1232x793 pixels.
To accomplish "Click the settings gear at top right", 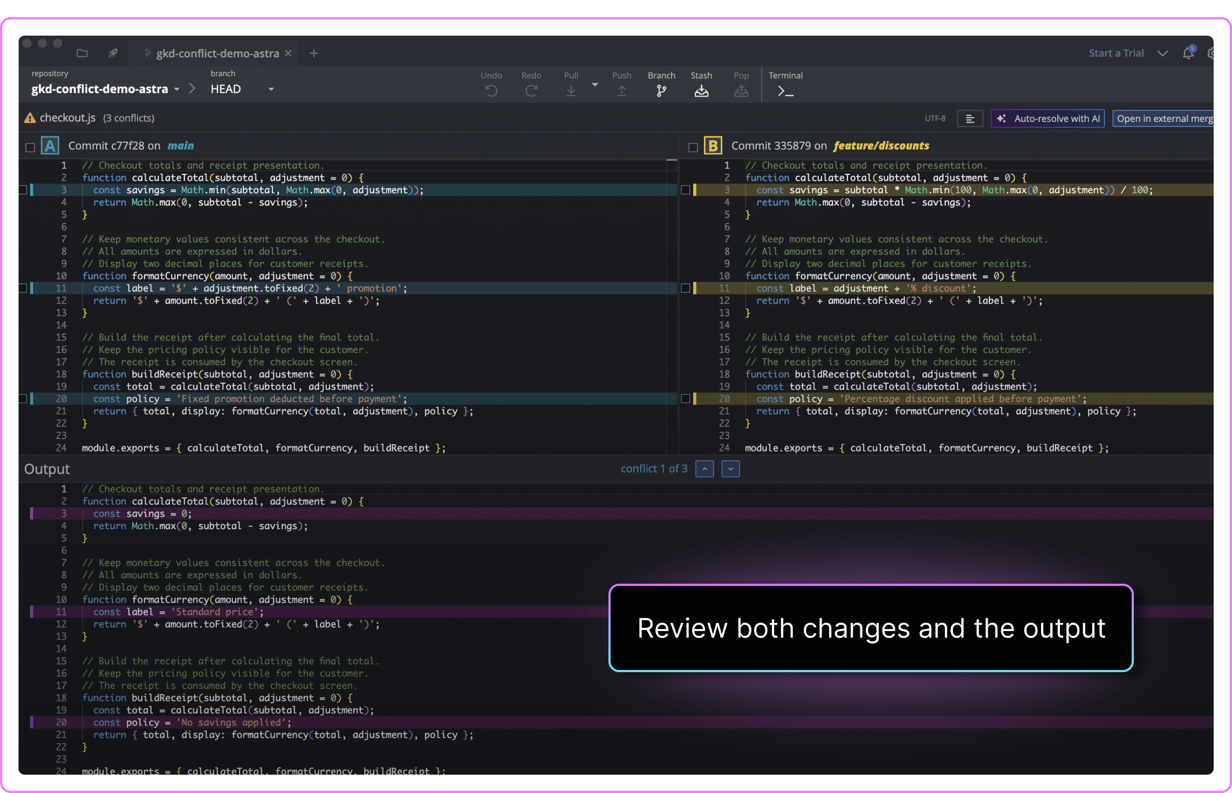I will [x=1210, y=53].
